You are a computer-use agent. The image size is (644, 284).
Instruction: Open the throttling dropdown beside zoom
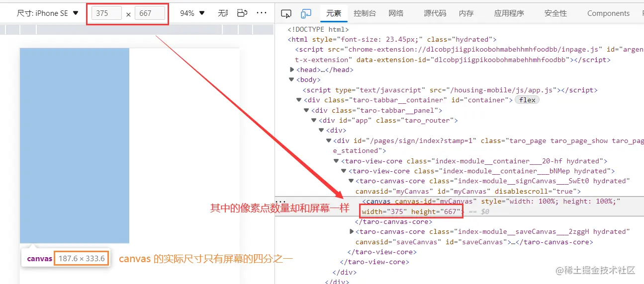222,13
